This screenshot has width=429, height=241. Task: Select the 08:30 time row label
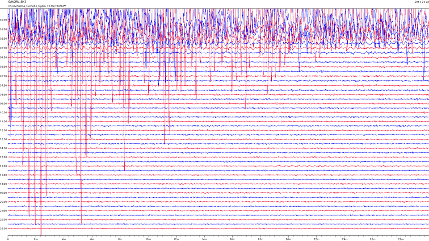click(4, 95)
